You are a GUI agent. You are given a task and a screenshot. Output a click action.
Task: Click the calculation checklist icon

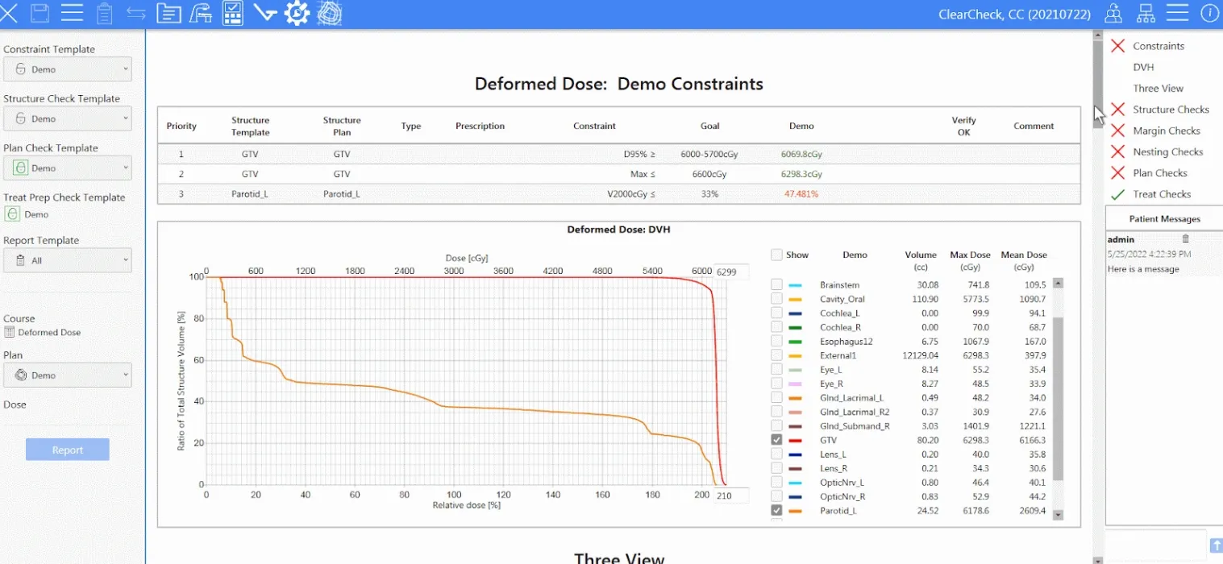[x=233, y=13]
